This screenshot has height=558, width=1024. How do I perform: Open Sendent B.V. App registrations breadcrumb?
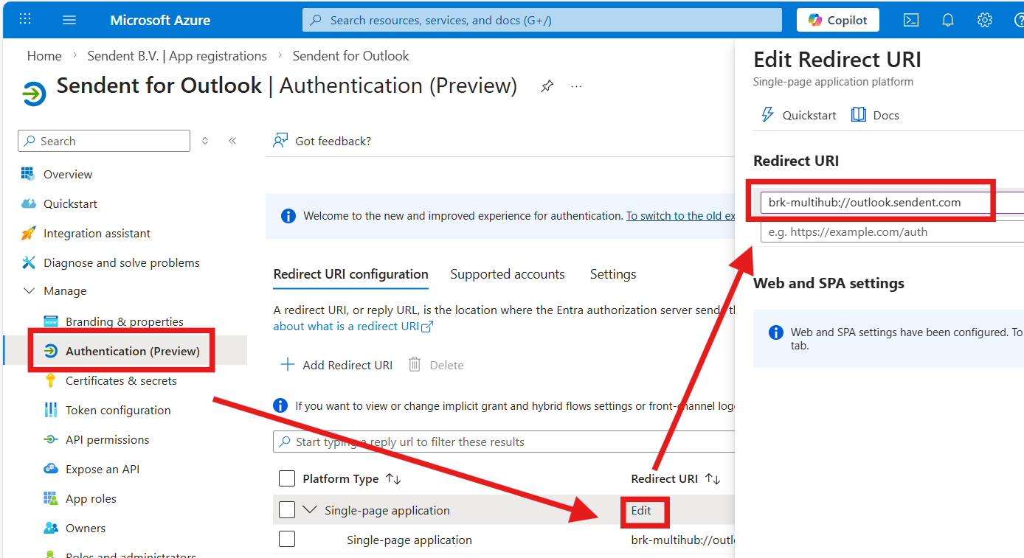(177, 56)
